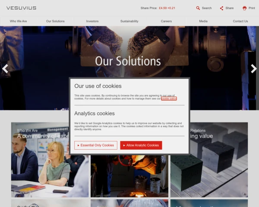Open the Sustainability menu item
Image resolution: width=259 pixels, height=207 pixels.
coord(129,21)
